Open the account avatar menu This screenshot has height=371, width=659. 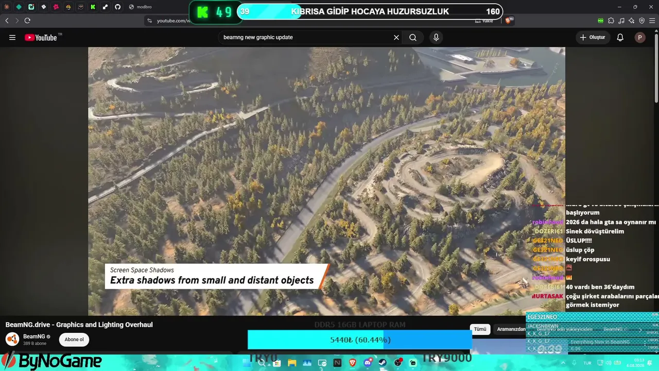640,38
